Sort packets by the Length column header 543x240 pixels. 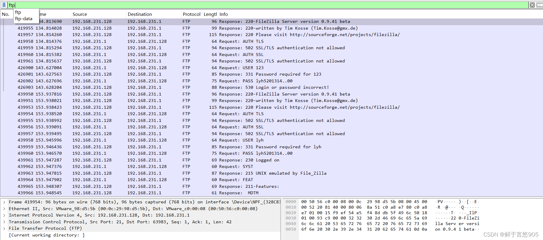pos(210,14)
